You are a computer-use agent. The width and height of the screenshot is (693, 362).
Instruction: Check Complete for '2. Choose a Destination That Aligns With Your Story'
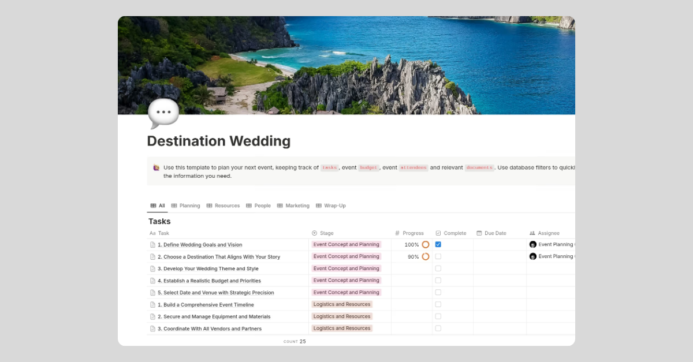click(x=438, y=256)
